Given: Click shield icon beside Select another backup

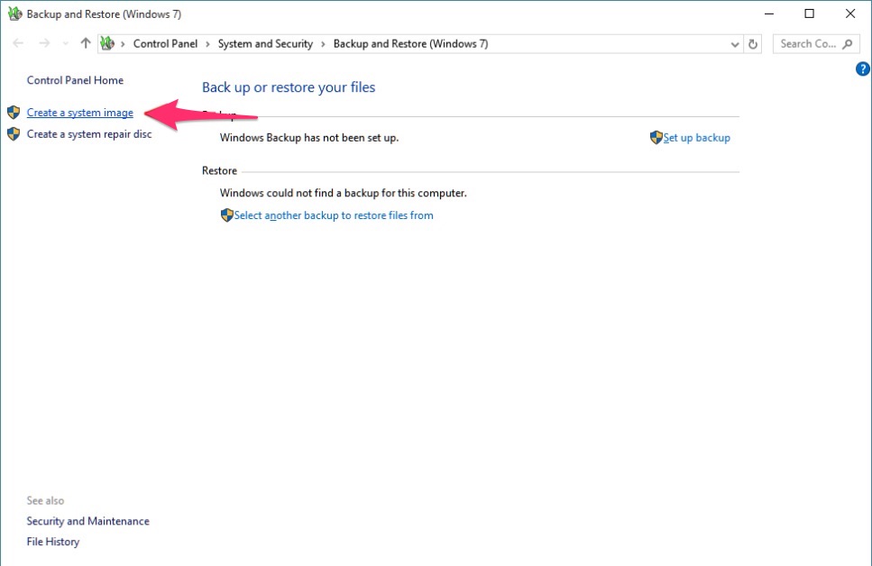Looking at the screenshot, I should 227,215.
